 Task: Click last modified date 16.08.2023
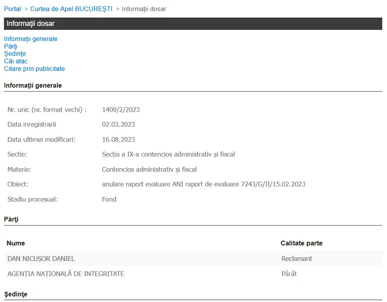118,139
